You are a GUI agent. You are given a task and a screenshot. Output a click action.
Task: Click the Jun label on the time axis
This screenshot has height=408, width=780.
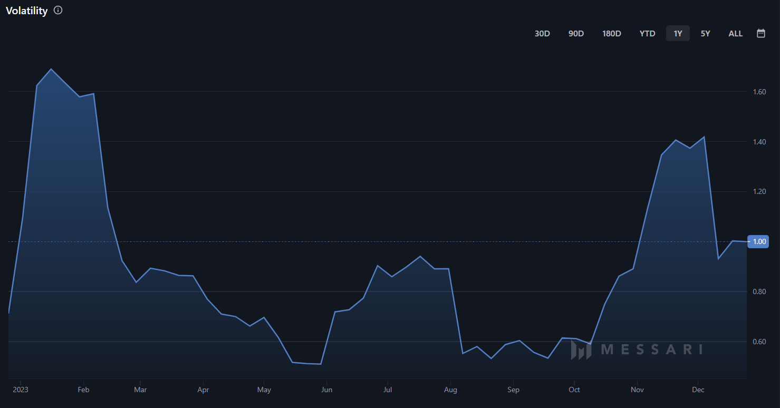(326, 390)
